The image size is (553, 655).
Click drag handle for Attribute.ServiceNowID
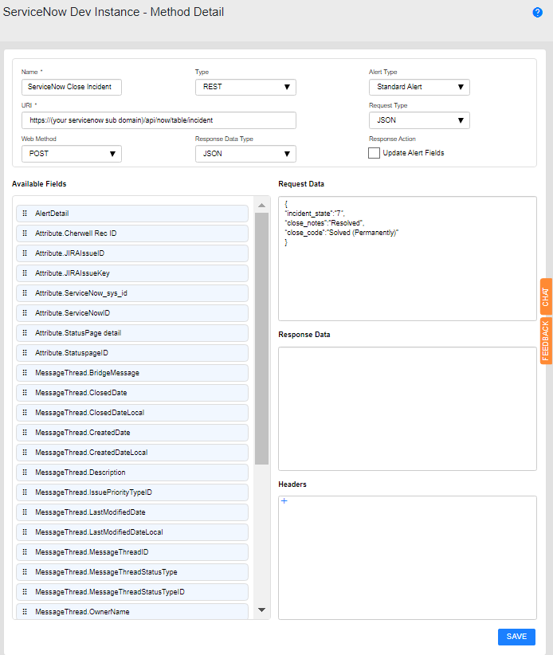(x=25, y=313)
